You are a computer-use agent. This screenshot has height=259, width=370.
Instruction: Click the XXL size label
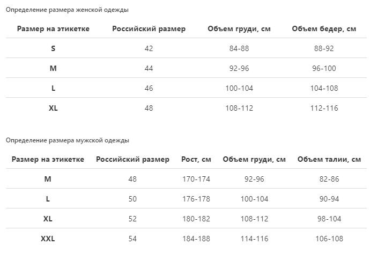tap(48, 239)
